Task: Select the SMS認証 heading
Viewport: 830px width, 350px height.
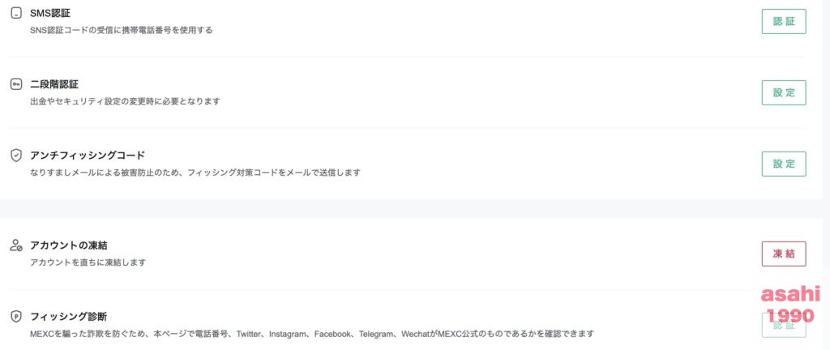Action: (x=50, y=13)
